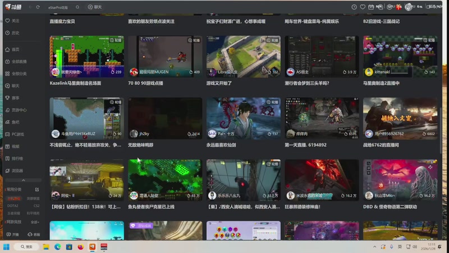Open the 赛事 tournaments section
Viewport: 449px width, 253px height.
click(12, 98)
